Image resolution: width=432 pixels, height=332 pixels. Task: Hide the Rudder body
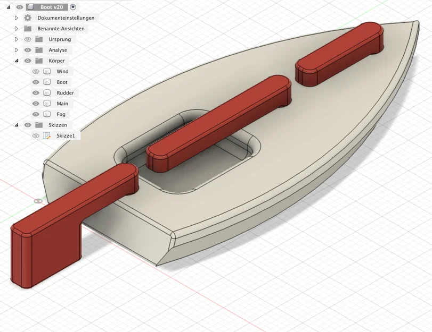click(36, 93)
